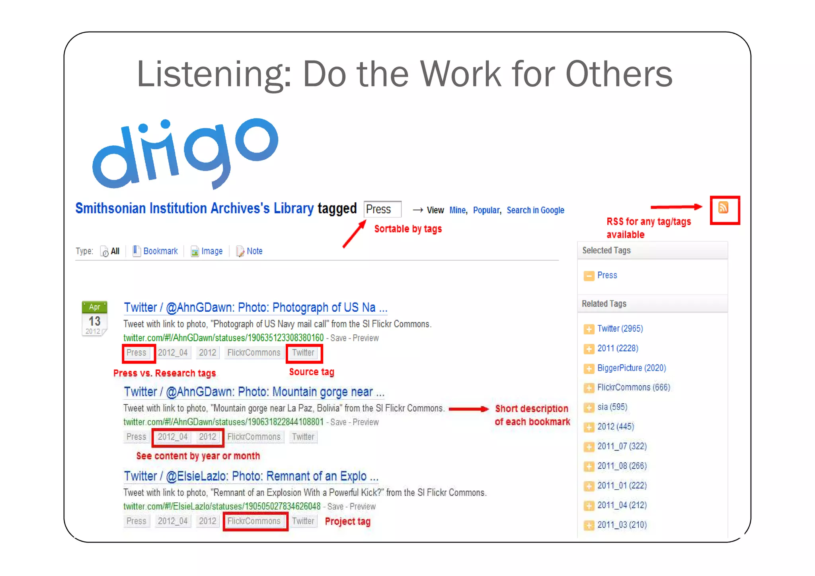Viewport: 815px width, 576px height.
Task: Click FlickrCommons tag under US Navy bookmark
Action: tap(254, 353)
